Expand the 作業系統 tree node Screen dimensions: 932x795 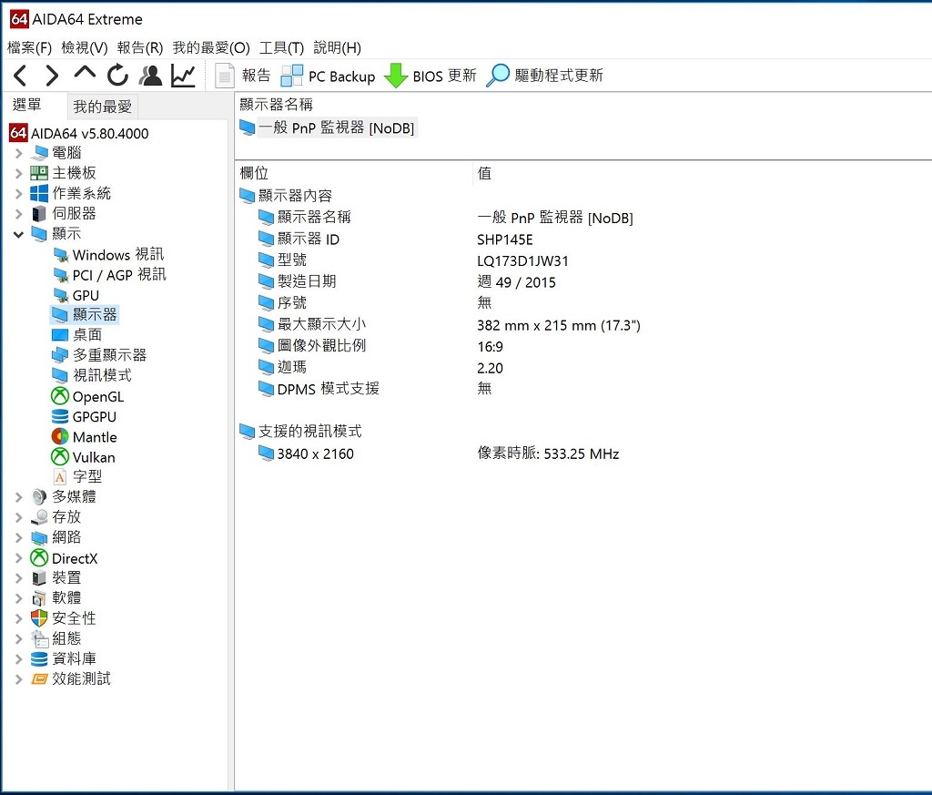[x=18, y=194]
